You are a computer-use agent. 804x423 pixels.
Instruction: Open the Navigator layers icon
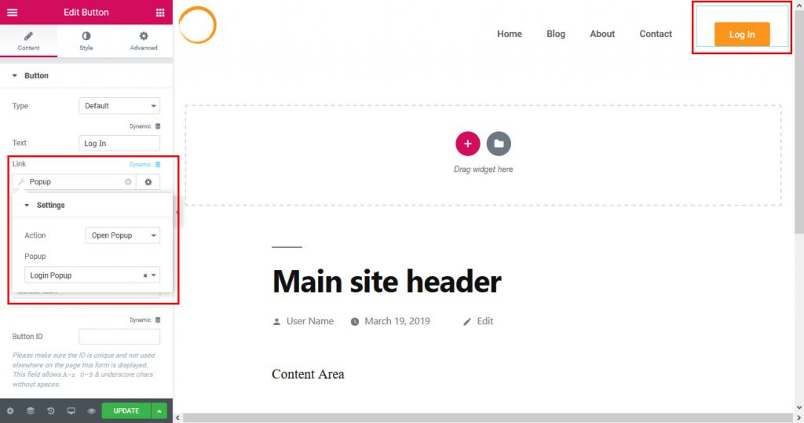click(x=31, y=411)
